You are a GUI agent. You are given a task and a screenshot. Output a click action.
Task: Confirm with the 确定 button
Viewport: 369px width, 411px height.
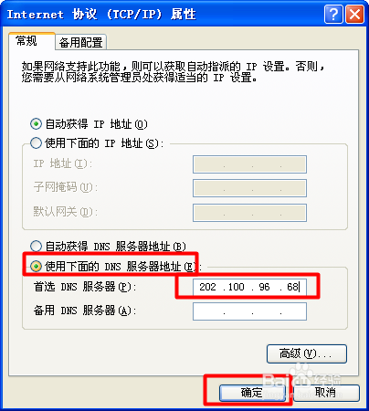[252, 393]
